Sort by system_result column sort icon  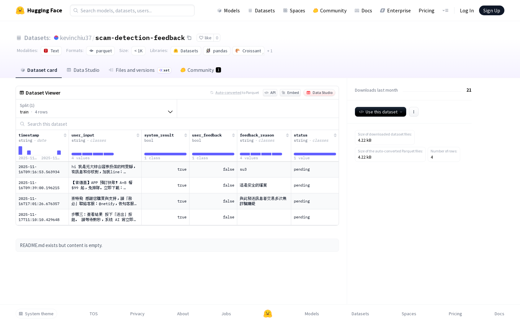point(186,135)
